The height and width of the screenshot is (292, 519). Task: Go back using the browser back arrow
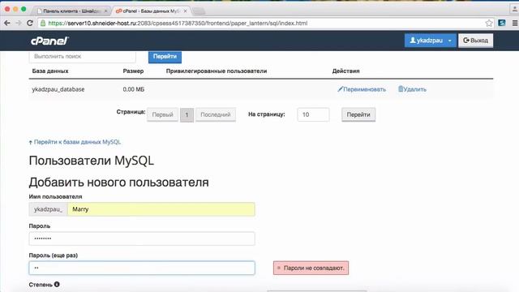[7, 24]
